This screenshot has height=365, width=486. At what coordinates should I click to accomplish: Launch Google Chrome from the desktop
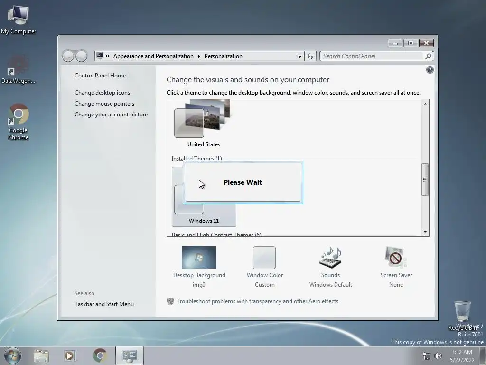tap(19, 121)
